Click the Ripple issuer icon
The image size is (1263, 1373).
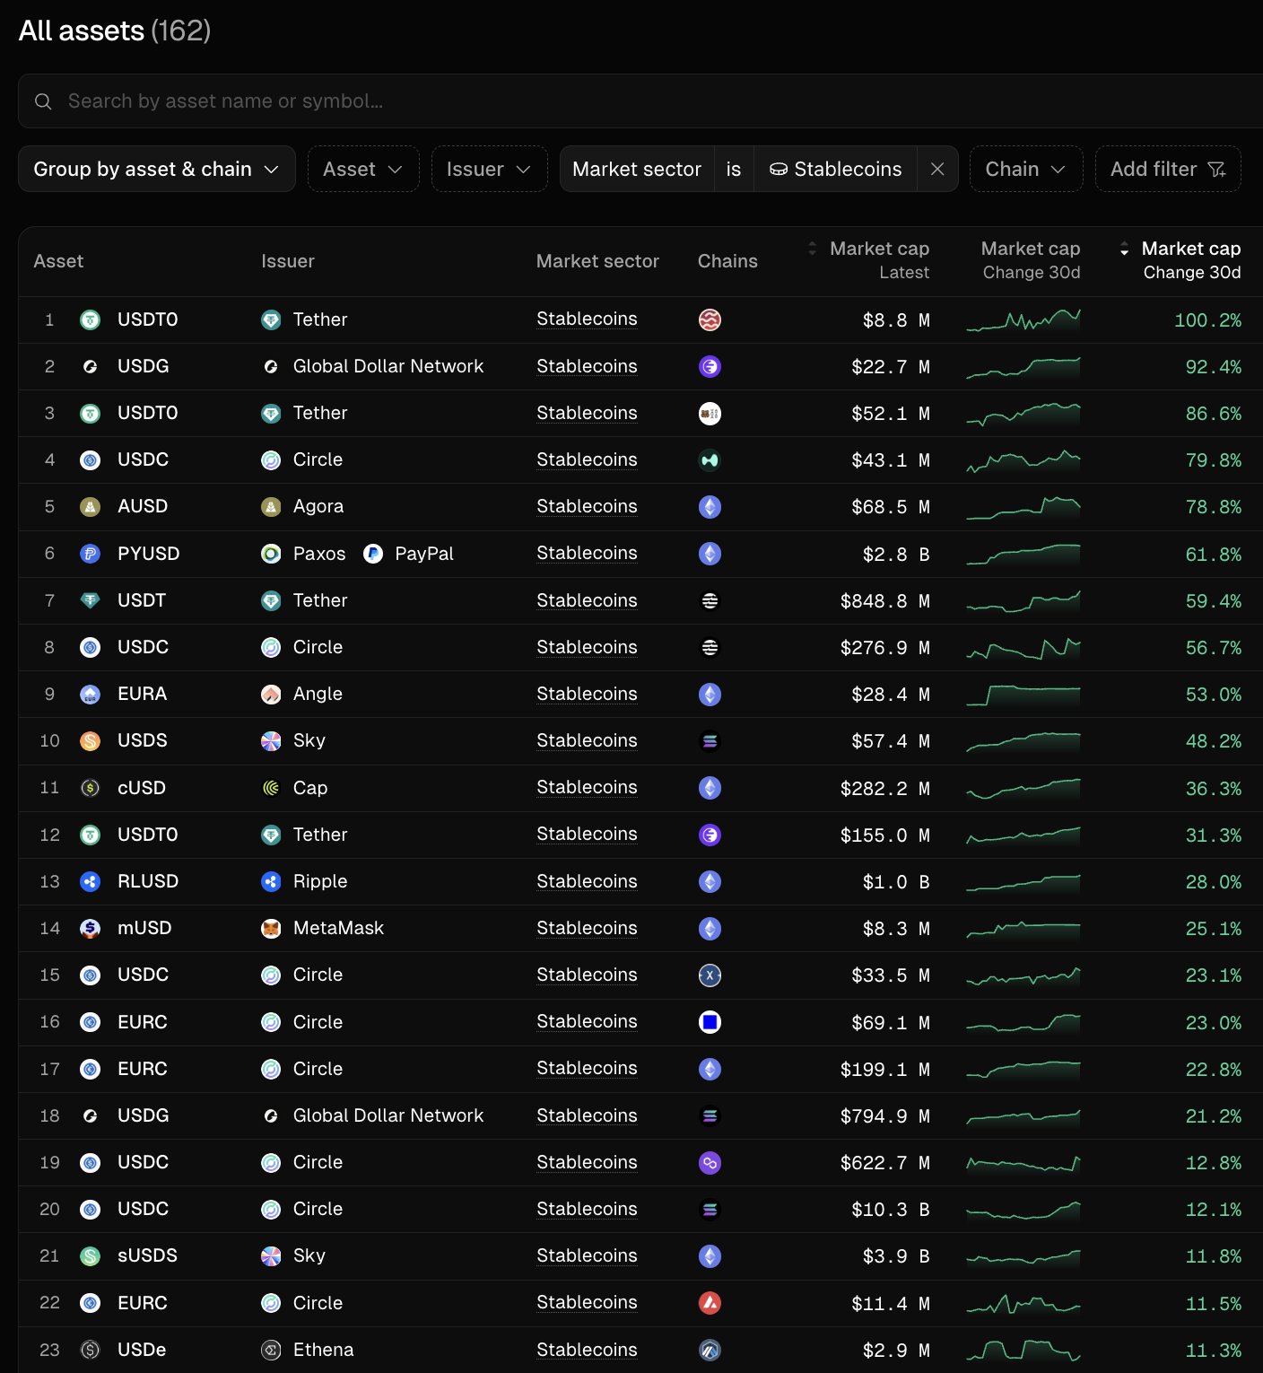pyautogui.click(x=271, y=881)
